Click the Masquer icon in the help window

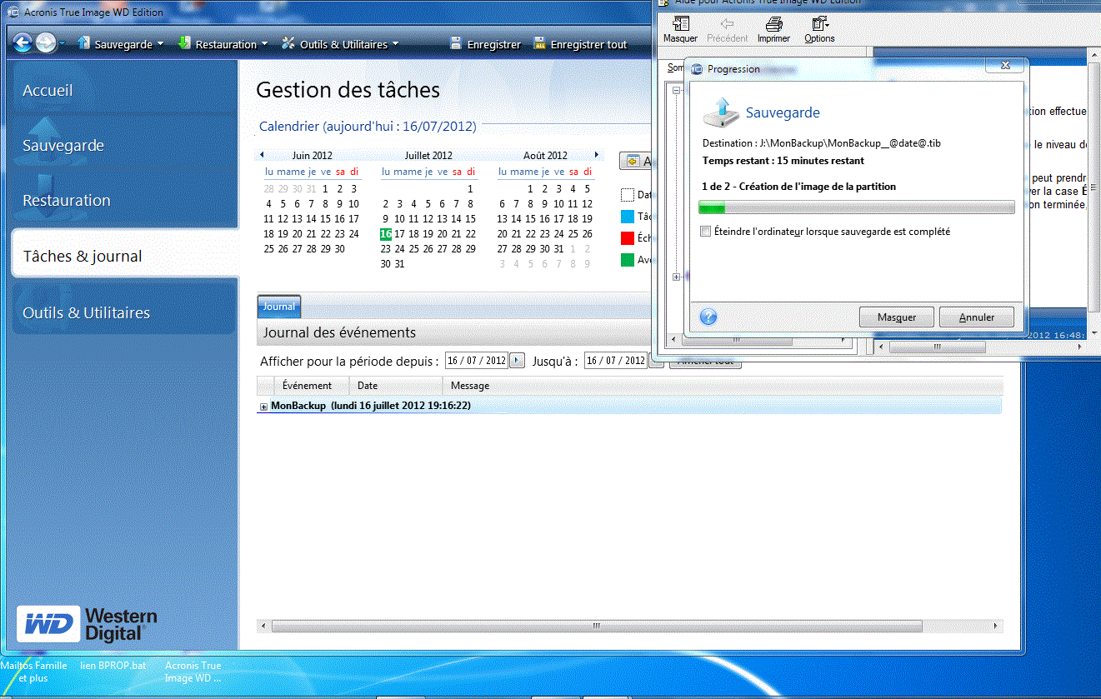coord(679,29)
